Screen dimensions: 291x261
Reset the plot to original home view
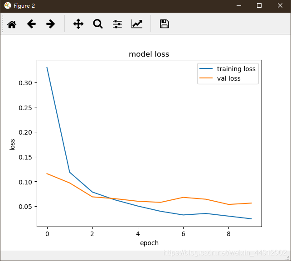click(x=12, y=24)
